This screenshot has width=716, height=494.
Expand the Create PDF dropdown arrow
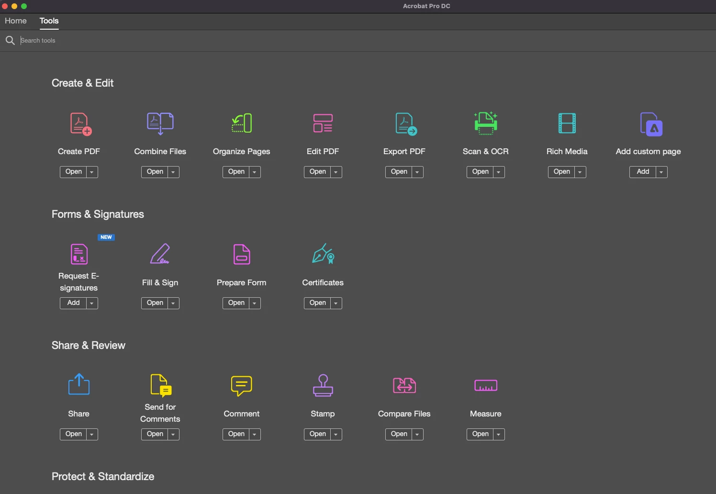click(x=92, y=172)
